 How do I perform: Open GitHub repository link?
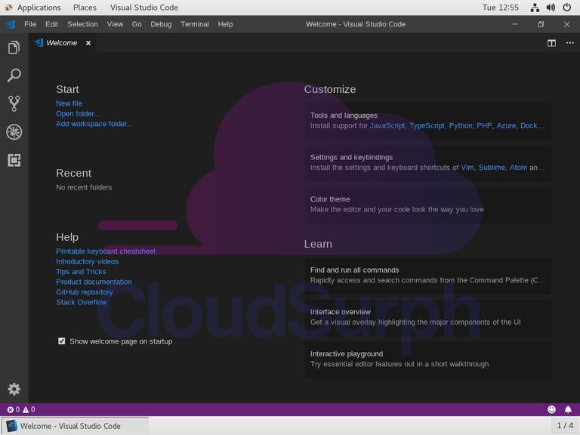[85, 292]
